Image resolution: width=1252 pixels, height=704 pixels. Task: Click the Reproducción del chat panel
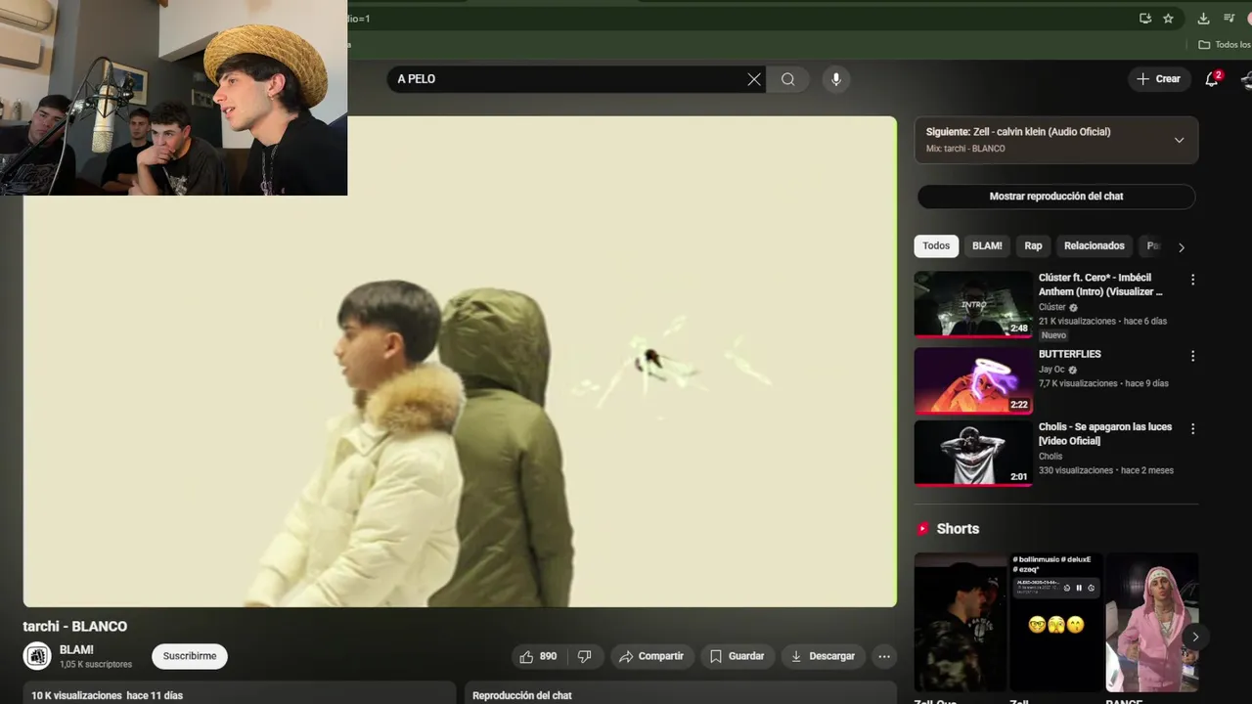tap(680, 695)
